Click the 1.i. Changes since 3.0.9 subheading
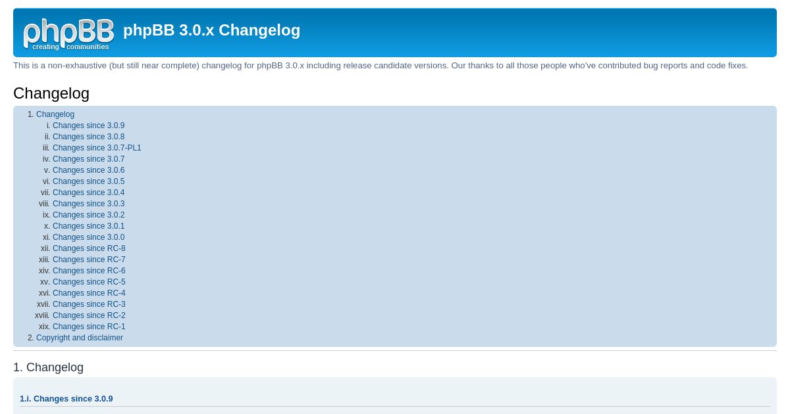The width and height of the screenshot is (790, 414). 66,399
